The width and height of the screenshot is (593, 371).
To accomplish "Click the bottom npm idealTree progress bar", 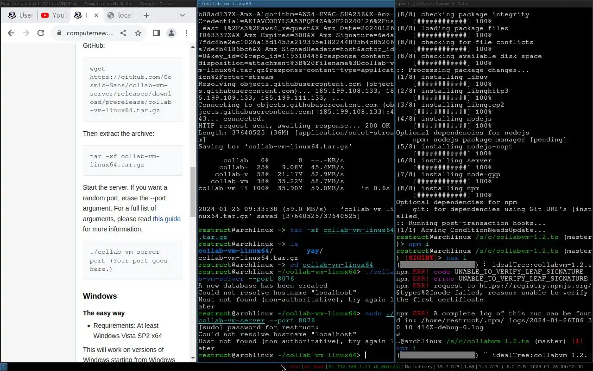I will coord(438,355).
